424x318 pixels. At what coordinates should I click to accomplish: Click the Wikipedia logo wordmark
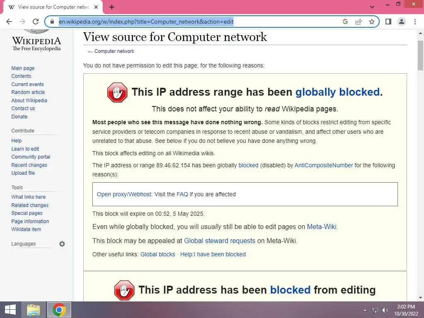(x=36, y=44)
